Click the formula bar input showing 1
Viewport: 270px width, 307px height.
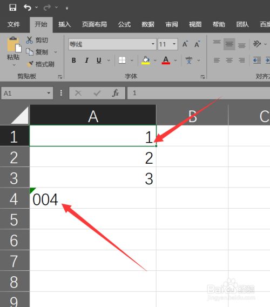(199, 93)
